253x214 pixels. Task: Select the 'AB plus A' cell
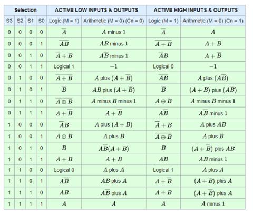pyautogui.click(x=114, y=181)
